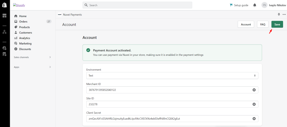The height and width of the screenshot is (127, 287).
Task: Click the Nuvei app logo icon
Action: (x=59, y=15)
